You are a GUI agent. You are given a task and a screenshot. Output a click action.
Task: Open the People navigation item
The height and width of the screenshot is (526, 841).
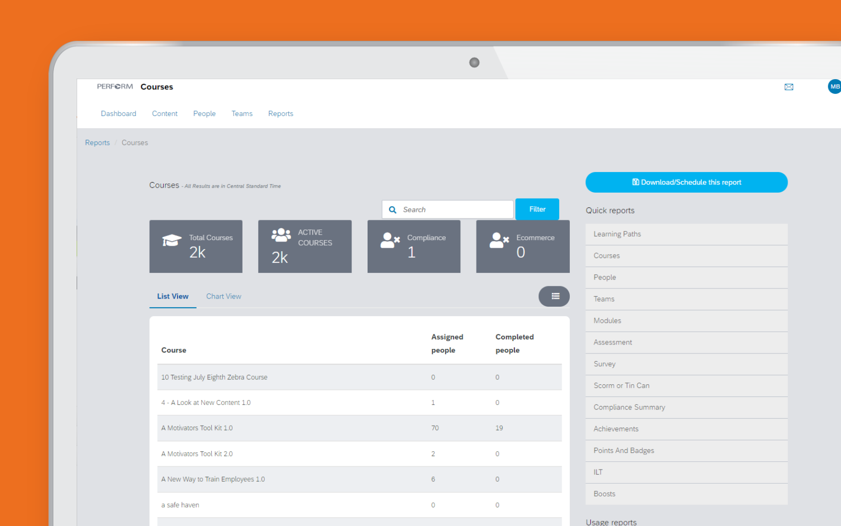pos(204,113)
